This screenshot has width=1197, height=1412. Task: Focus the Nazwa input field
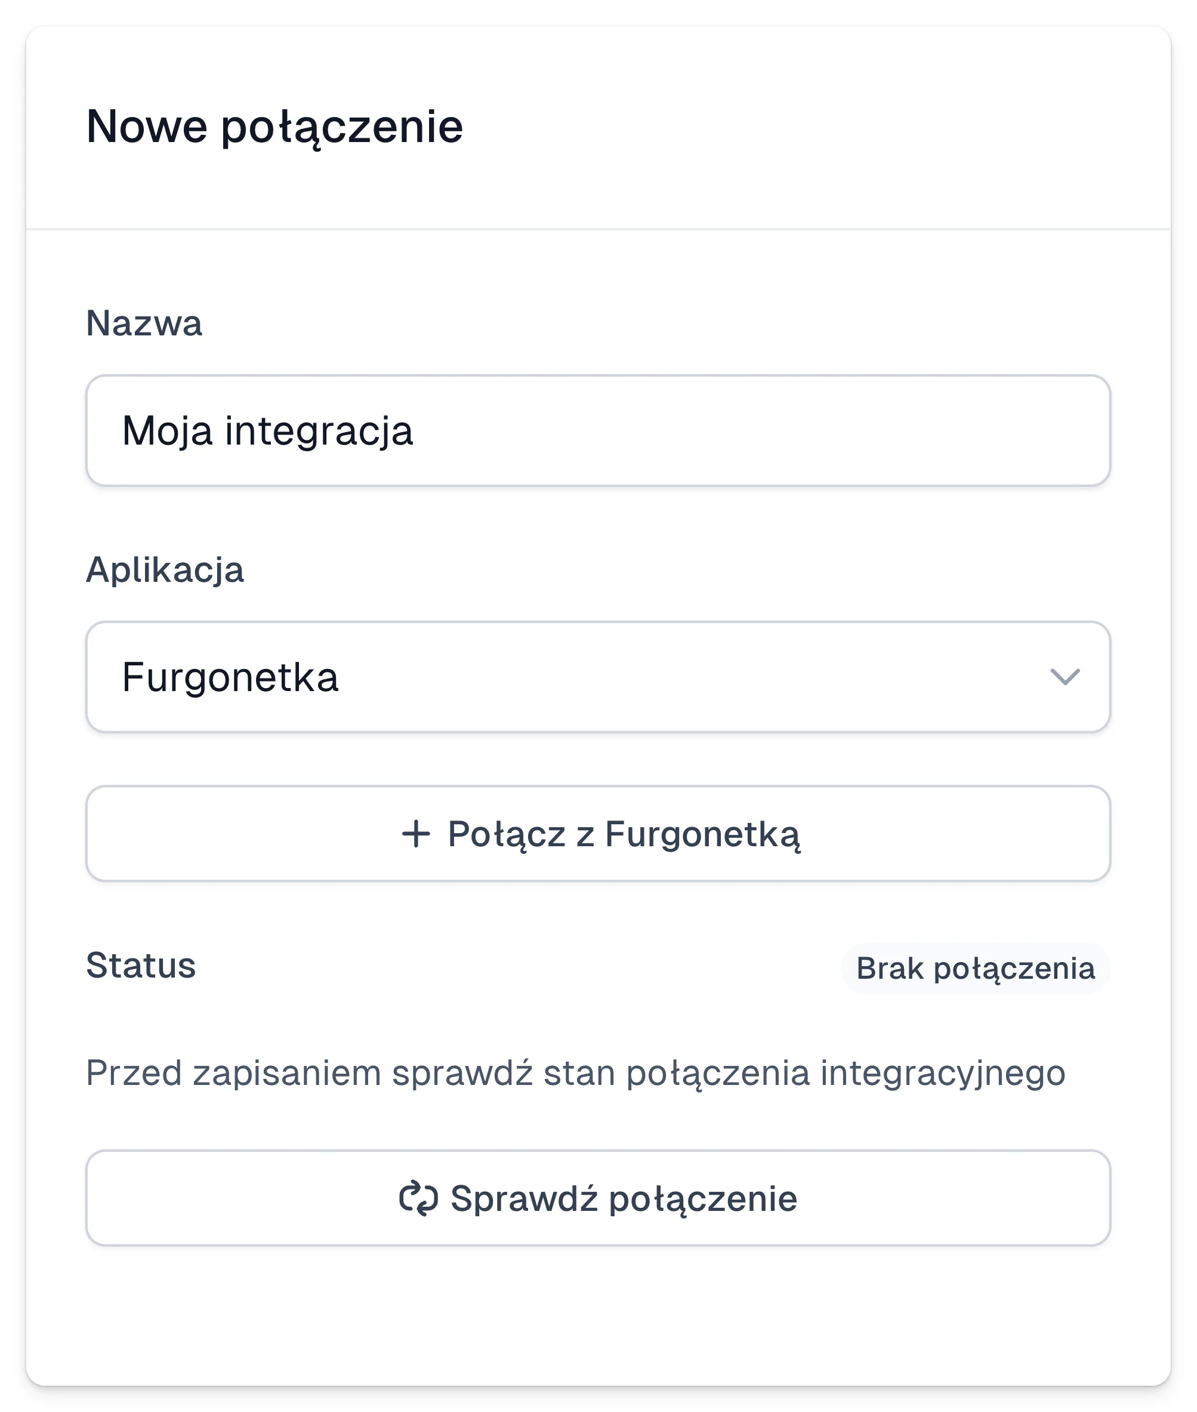[x=598, y=430]
